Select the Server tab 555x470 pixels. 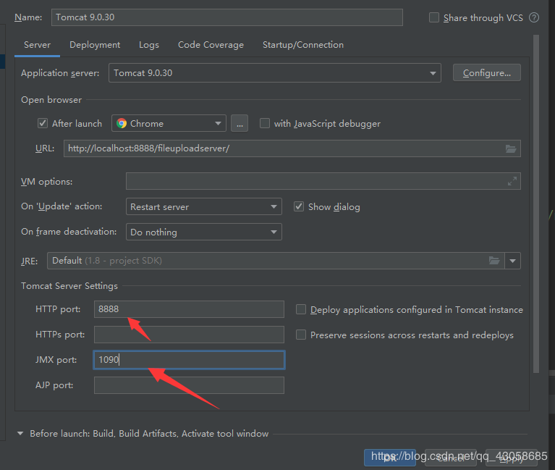coord(37,45)
